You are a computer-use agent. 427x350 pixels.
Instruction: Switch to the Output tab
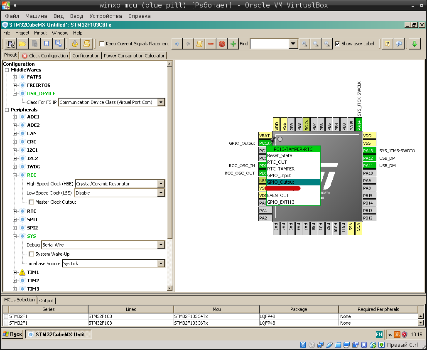coord(46,301)
